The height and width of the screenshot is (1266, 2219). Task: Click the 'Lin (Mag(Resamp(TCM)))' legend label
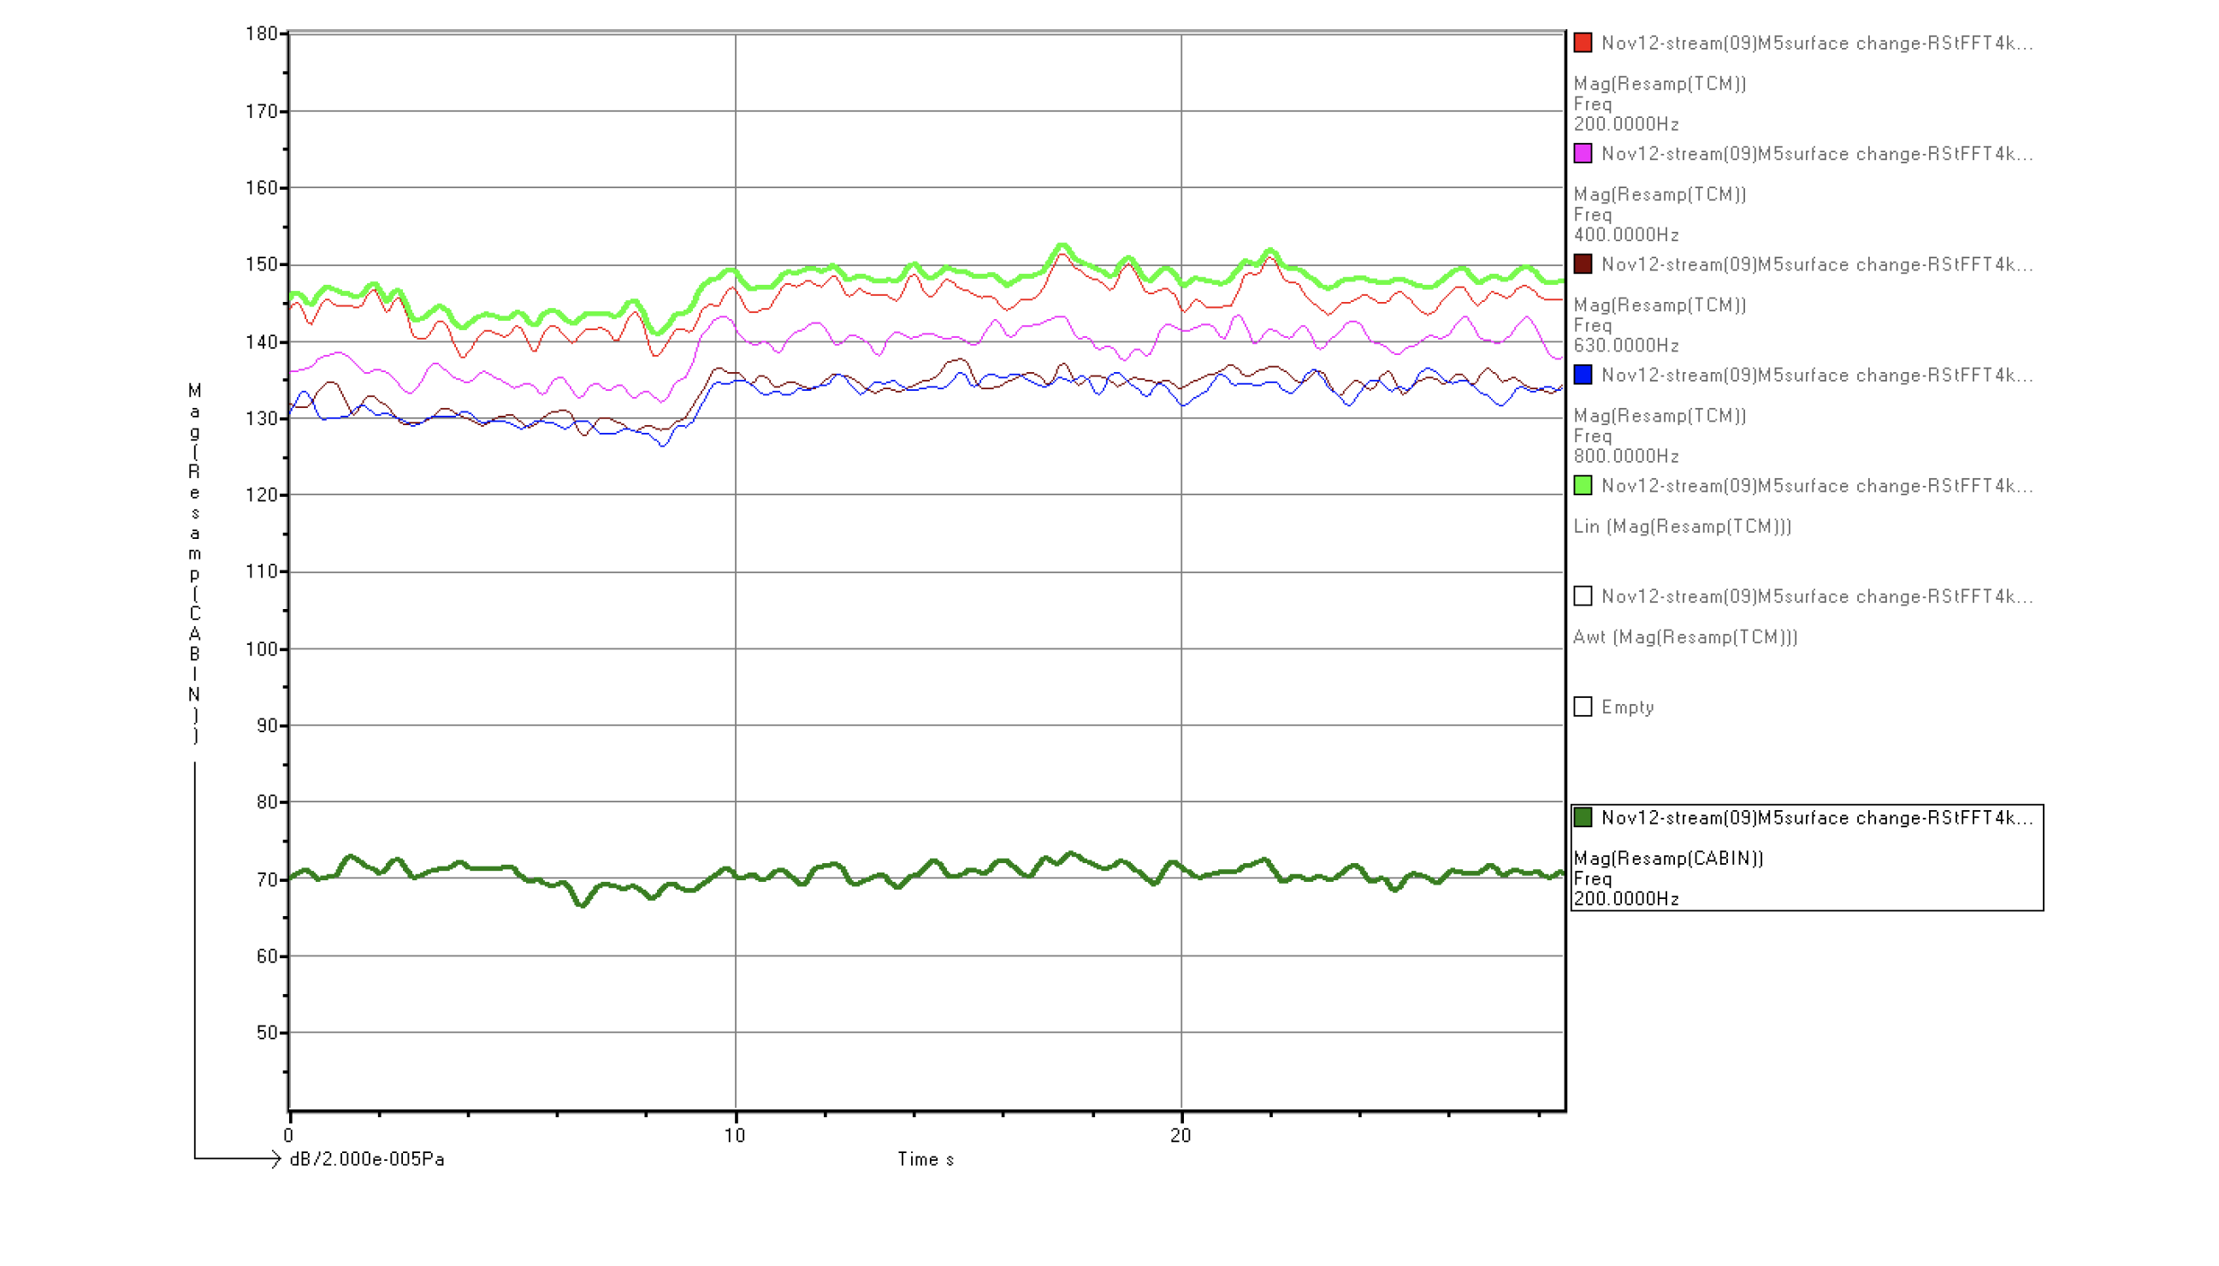coord(1682,526)
